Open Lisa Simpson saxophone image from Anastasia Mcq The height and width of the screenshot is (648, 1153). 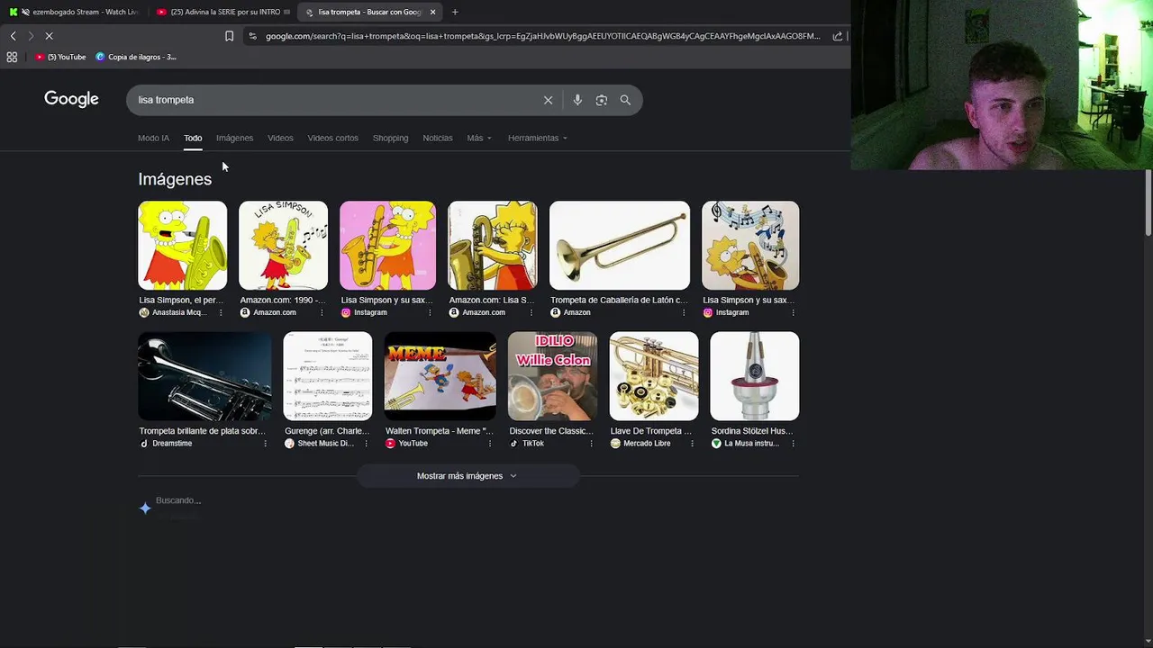tap(183, 246)
